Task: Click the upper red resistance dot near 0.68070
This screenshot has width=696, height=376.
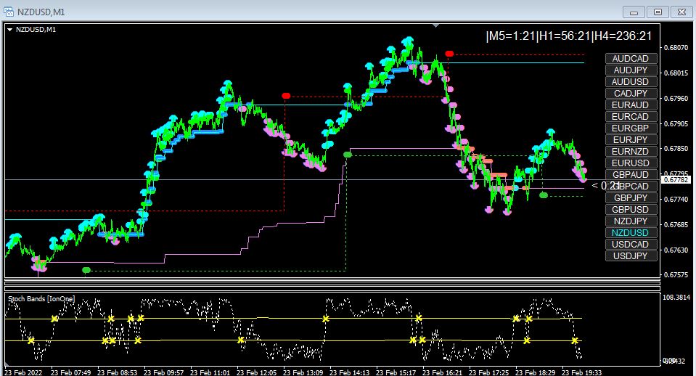Action: pyautogui.click(x=449, y=54)
